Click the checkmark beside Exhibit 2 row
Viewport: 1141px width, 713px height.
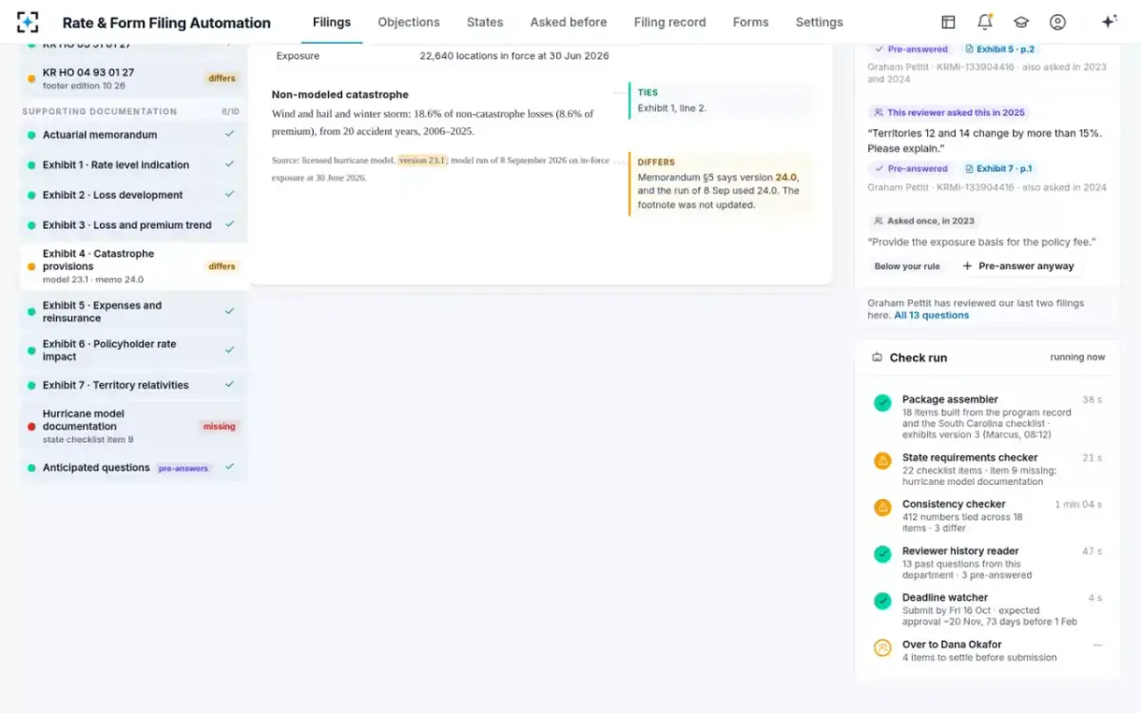[229, 195]
